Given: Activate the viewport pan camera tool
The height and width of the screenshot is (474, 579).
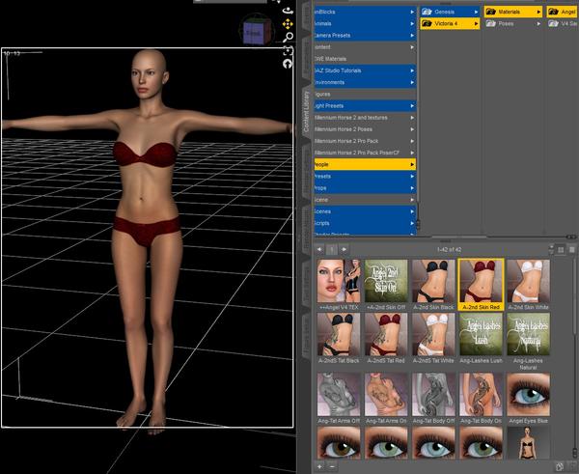Looking at the screenshot, I should coord(288,24).
